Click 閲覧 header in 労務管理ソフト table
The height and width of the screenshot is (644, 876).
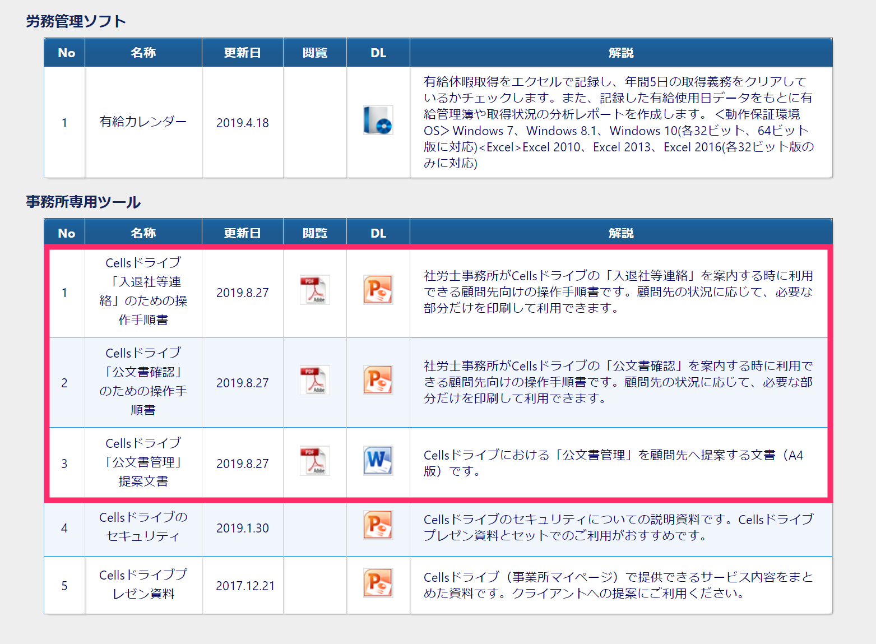tap(315, 53)
